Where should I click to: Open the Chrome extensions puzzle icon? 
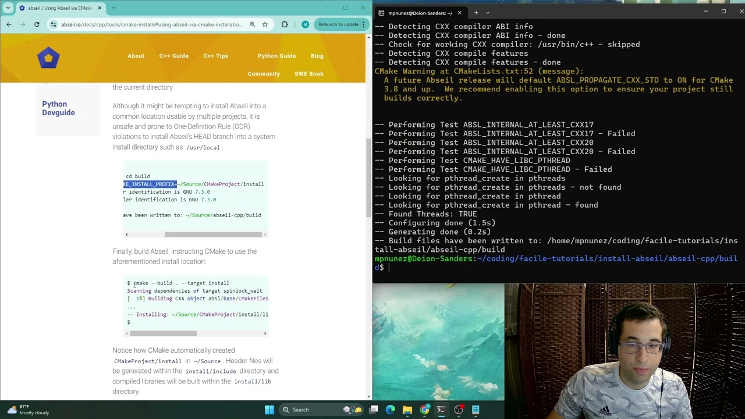tap(285, 24)
